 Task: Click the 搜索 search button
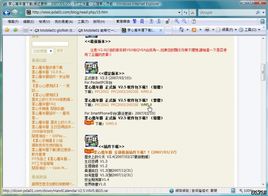[60, 51]
